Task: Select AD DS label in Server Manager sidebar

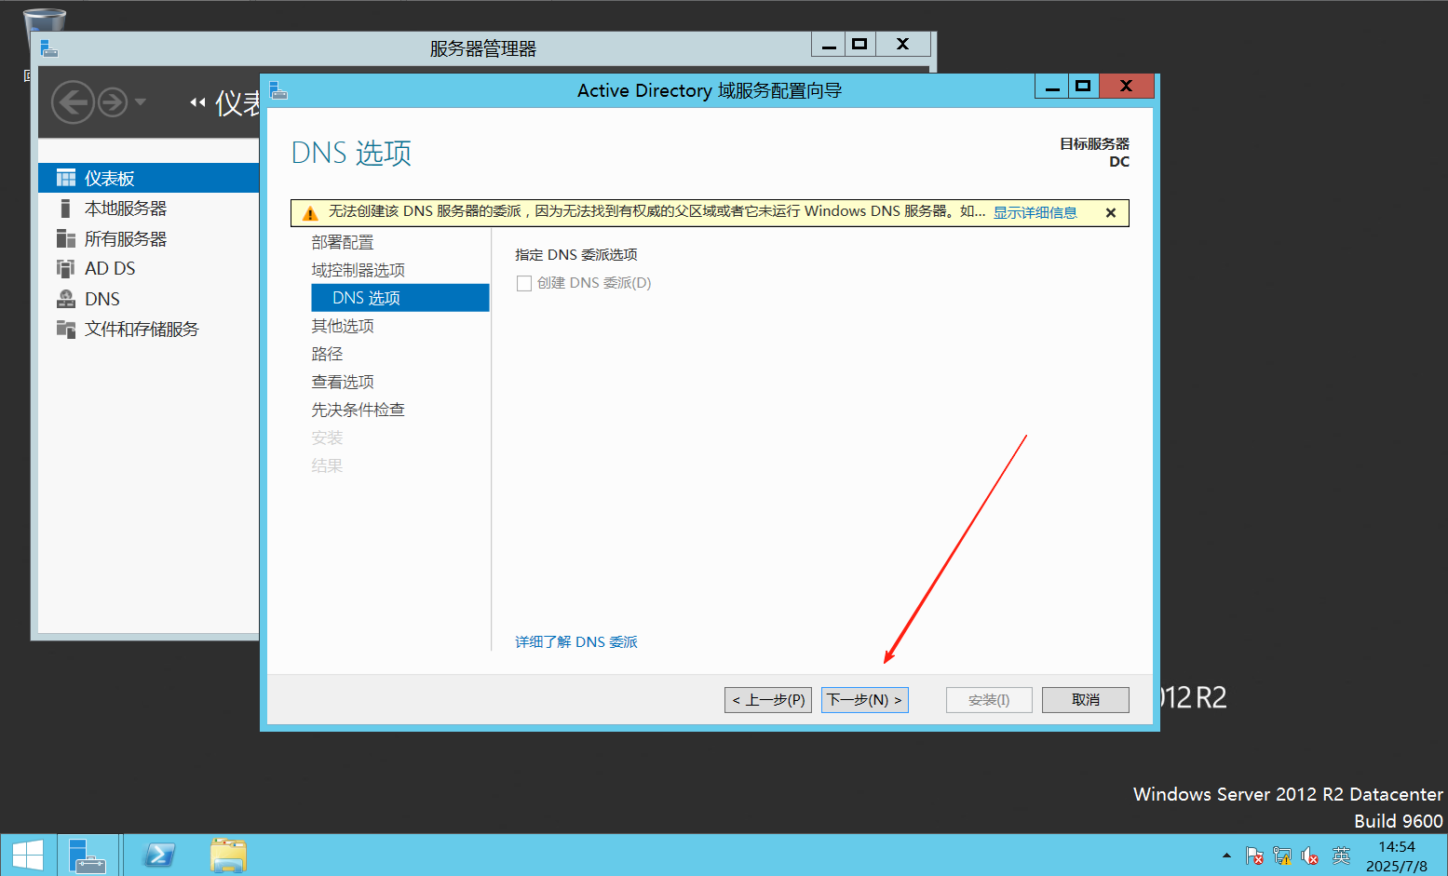Action: click(110, 268)
